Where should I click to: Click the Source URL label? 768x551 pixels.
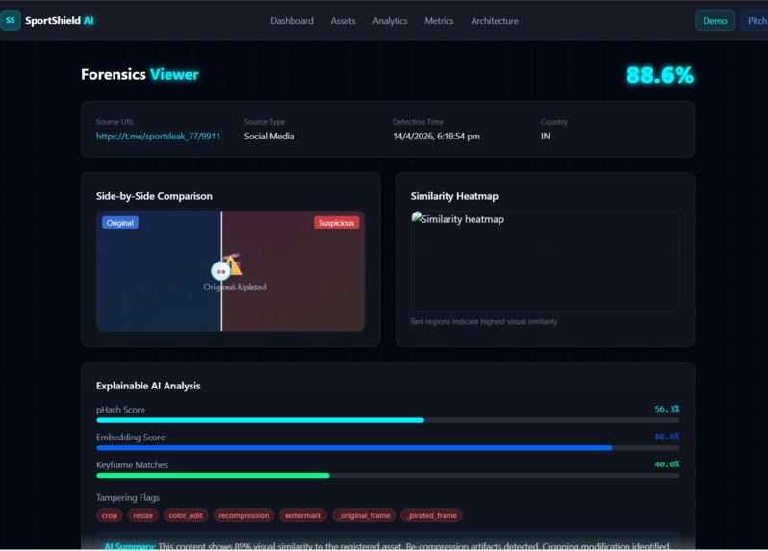pyautogui.click(x=115, y=122)
